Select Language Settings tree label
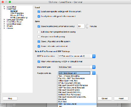 (15, 20)
